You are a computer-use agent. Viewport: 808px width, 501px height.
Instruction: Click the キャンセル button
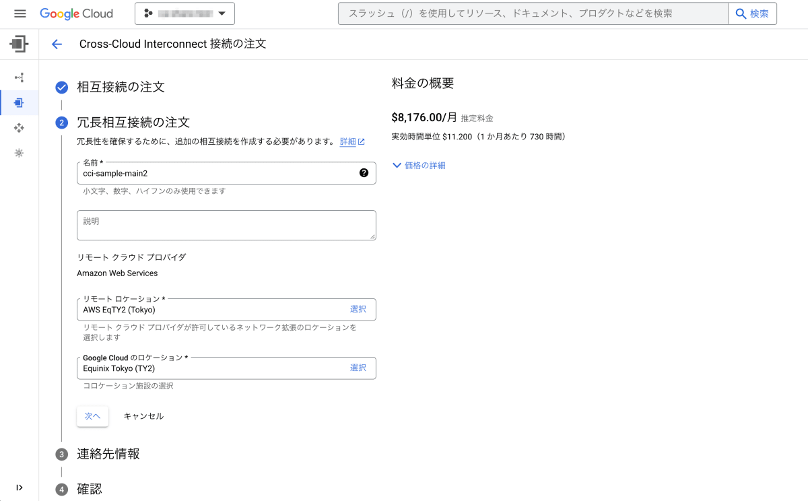point(143,416)
